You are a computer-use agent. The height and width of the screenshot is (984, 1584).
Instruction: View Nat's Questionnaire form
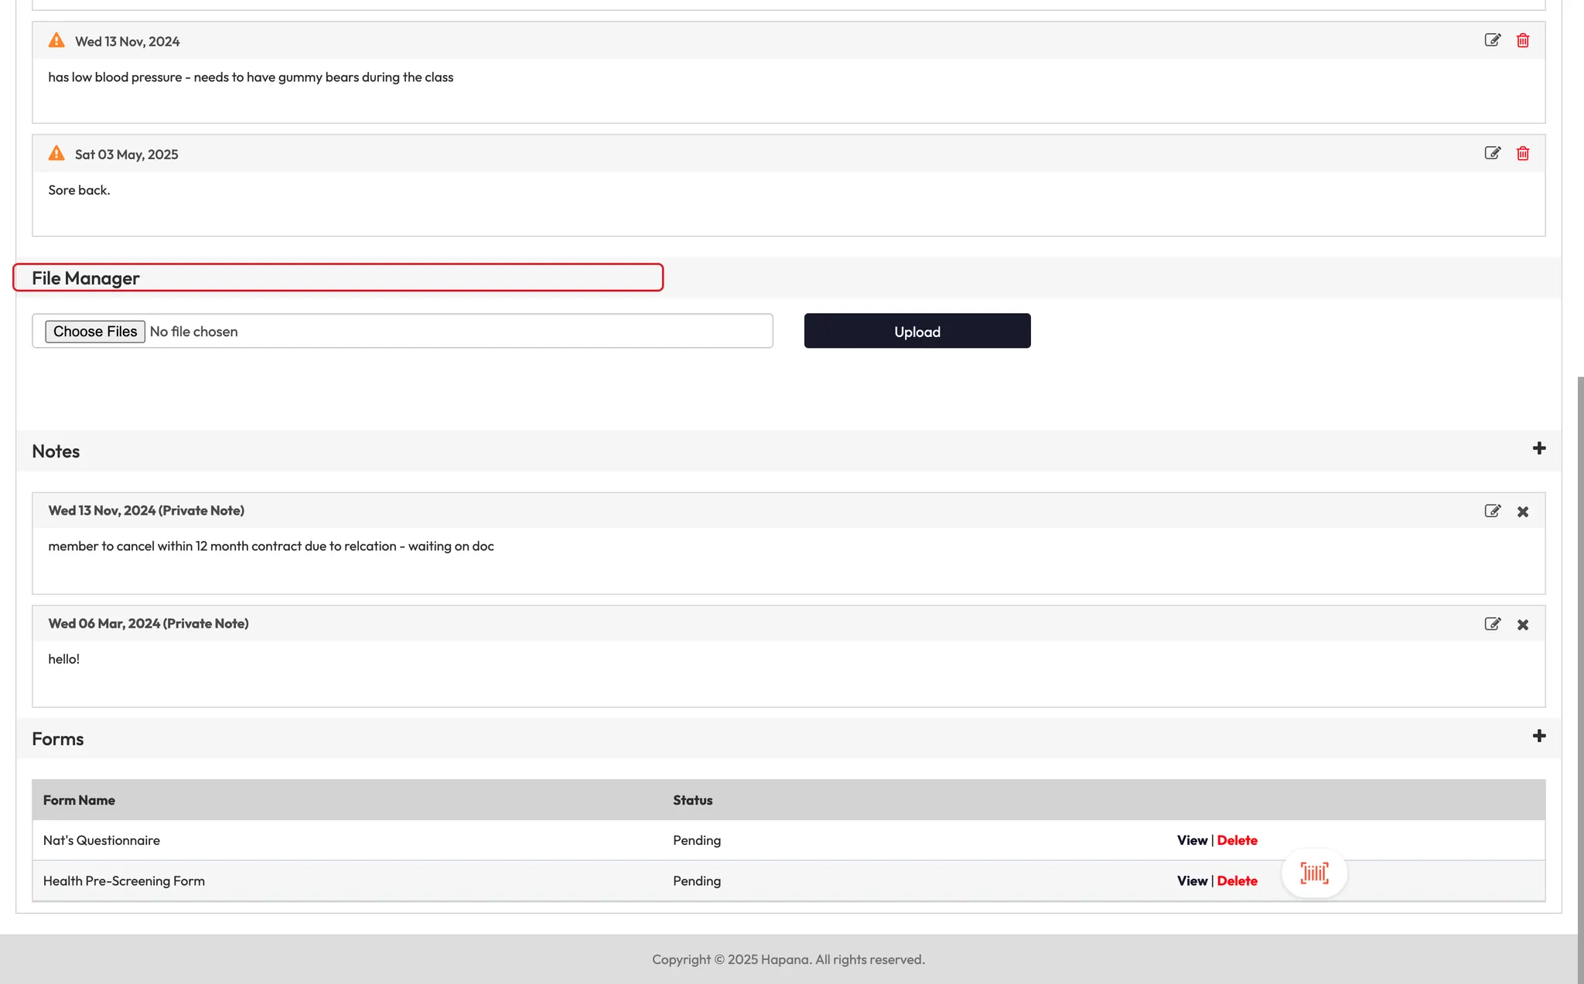(1192, 840)
